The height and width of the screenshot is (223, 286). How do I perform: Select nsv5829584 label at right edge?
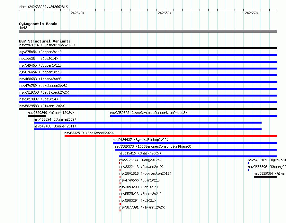coord(270,173)
